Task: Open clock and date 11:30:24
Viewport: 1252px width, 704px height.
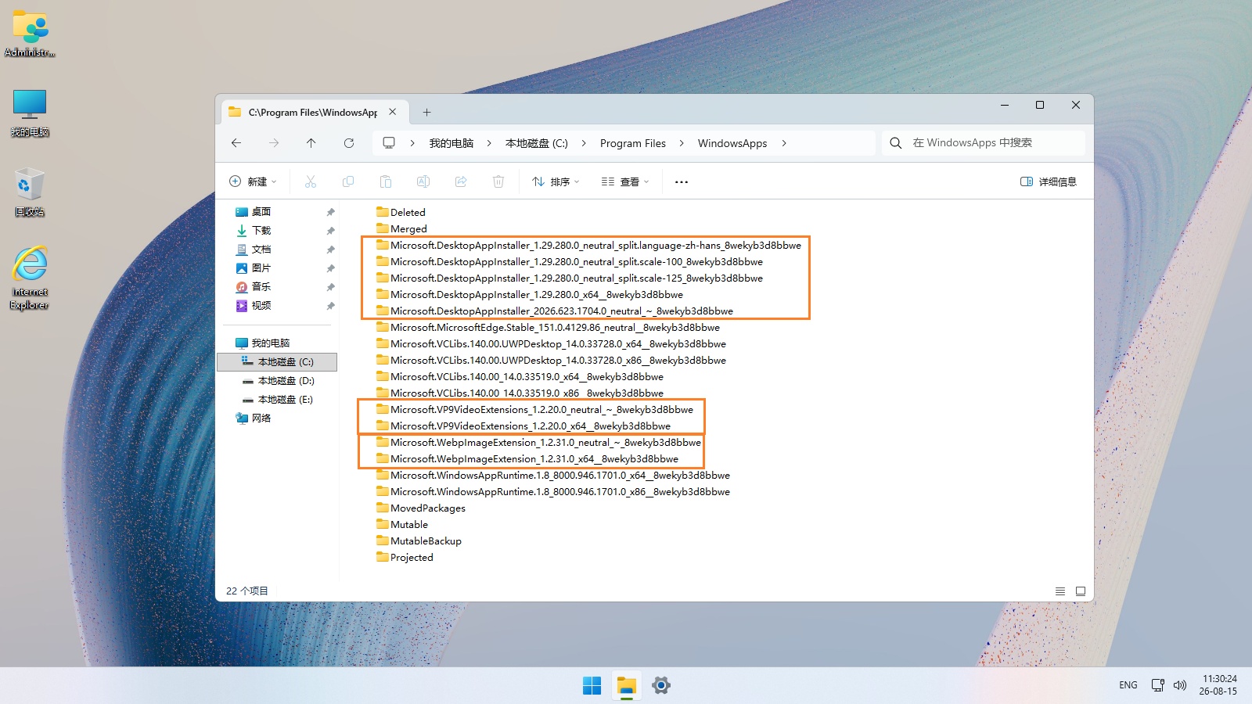Action: point(1219,685)
